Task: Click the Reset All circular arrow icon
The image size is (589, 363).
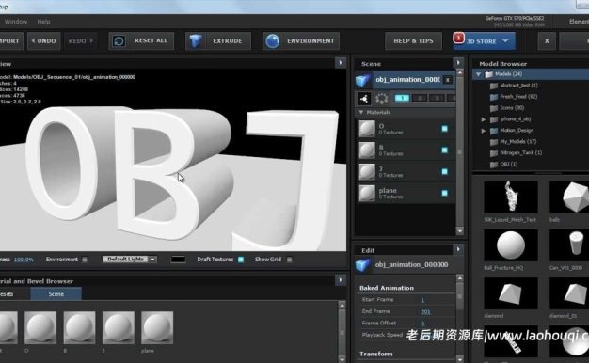Action: [119, 41]
